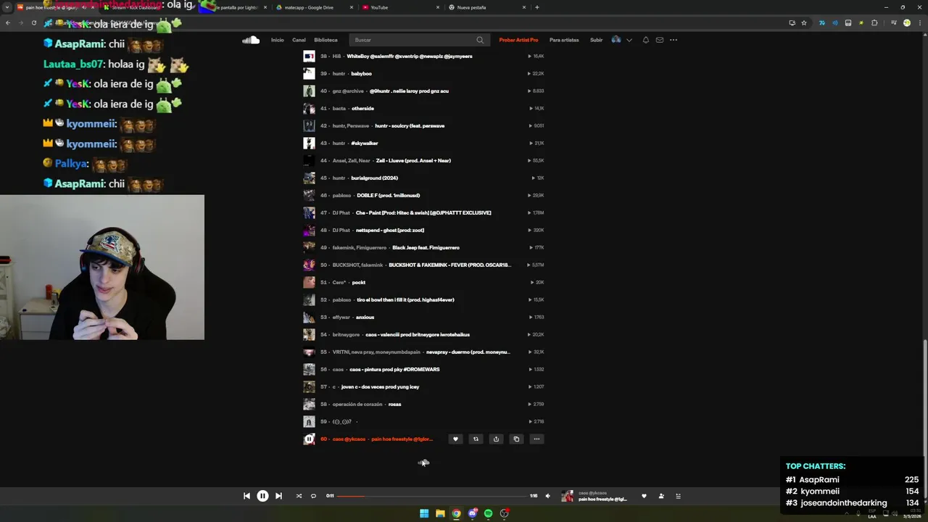Open track 41 otherside
This screenshot has height=522, width=928.
[362, 108]
